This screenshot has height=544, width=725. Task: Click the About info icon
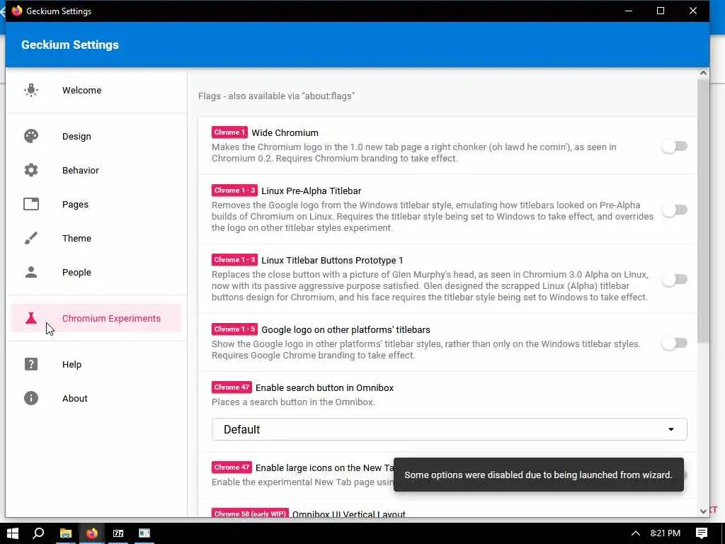tap(31, 398)
